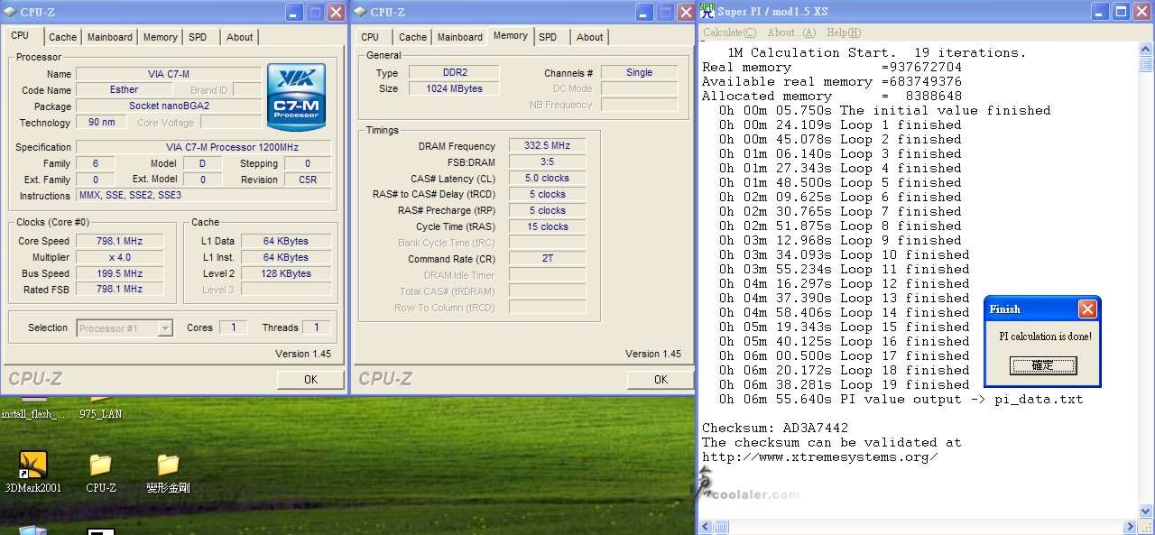Click the Super PI title bar icon
The height and width of the screenshot is (535, 1155).
[707, 11]
